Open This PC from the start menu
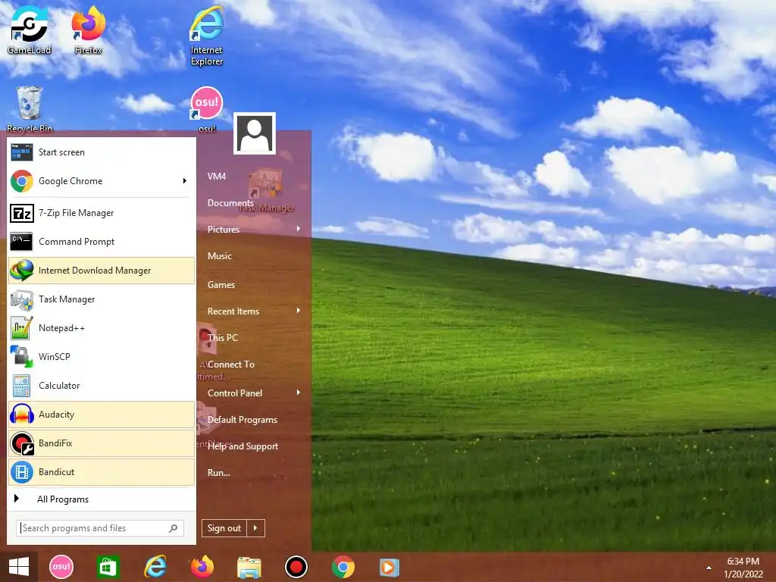This screenshot has width=776, height=582. [223, 338]
